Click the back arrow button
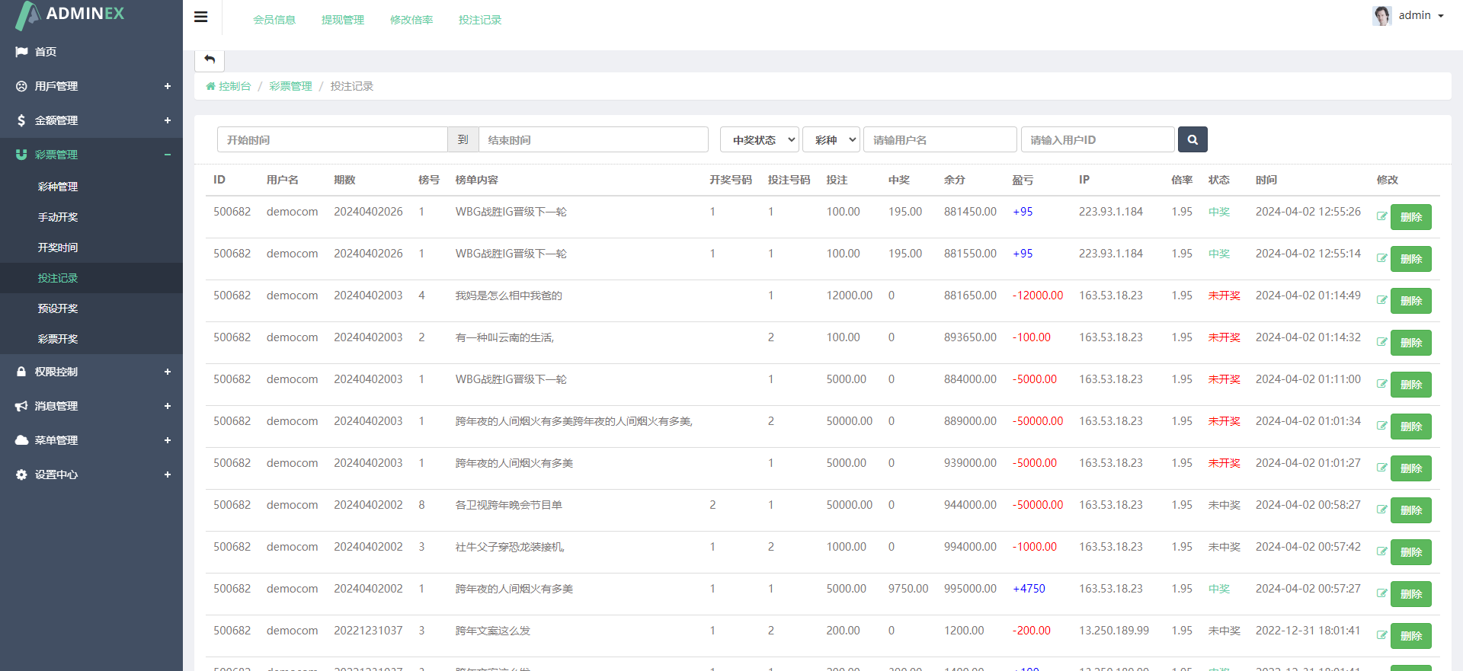The height and width of the screenshot is (671, 1463). click(210, 59)
